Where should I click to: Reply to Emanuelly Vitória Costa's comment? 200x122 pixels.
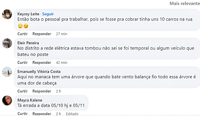coord(42,91)
